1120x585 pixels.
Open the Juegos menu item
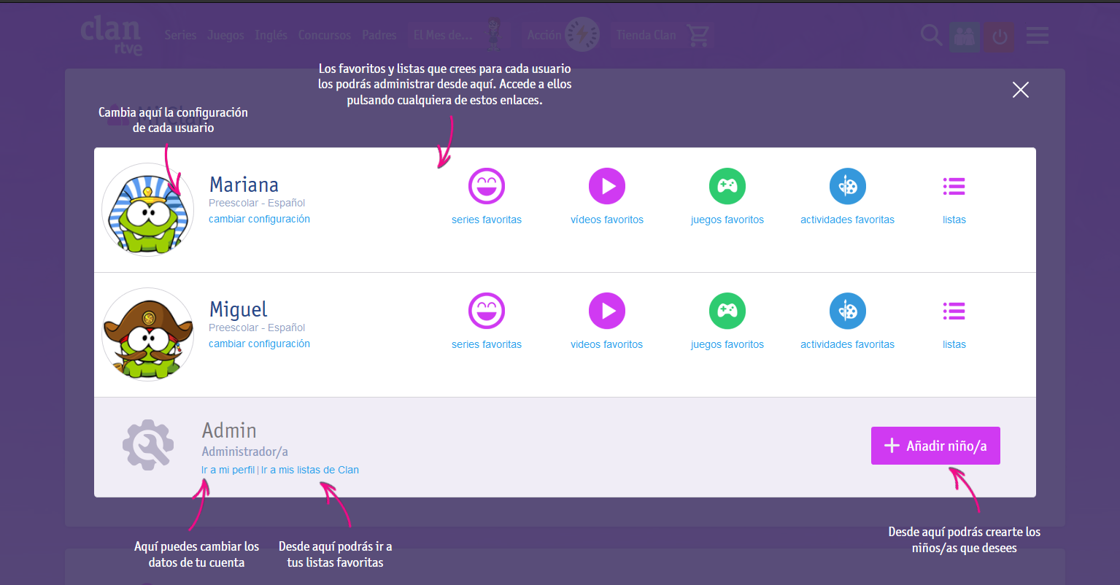point(225,35)
